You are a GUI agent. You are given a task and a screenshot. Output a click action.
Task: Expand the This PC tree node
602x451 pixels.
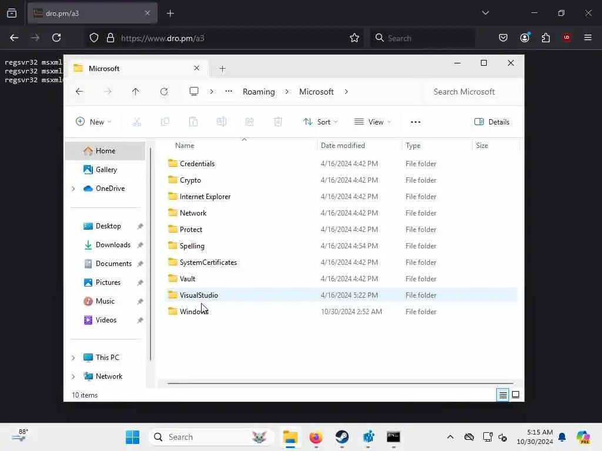pos(73,358)
